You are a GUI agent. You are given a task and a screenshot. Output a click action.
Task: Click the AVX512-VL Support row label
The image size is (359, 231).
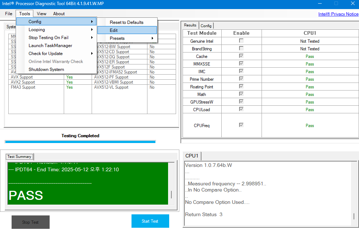click(x=111, y=87)
